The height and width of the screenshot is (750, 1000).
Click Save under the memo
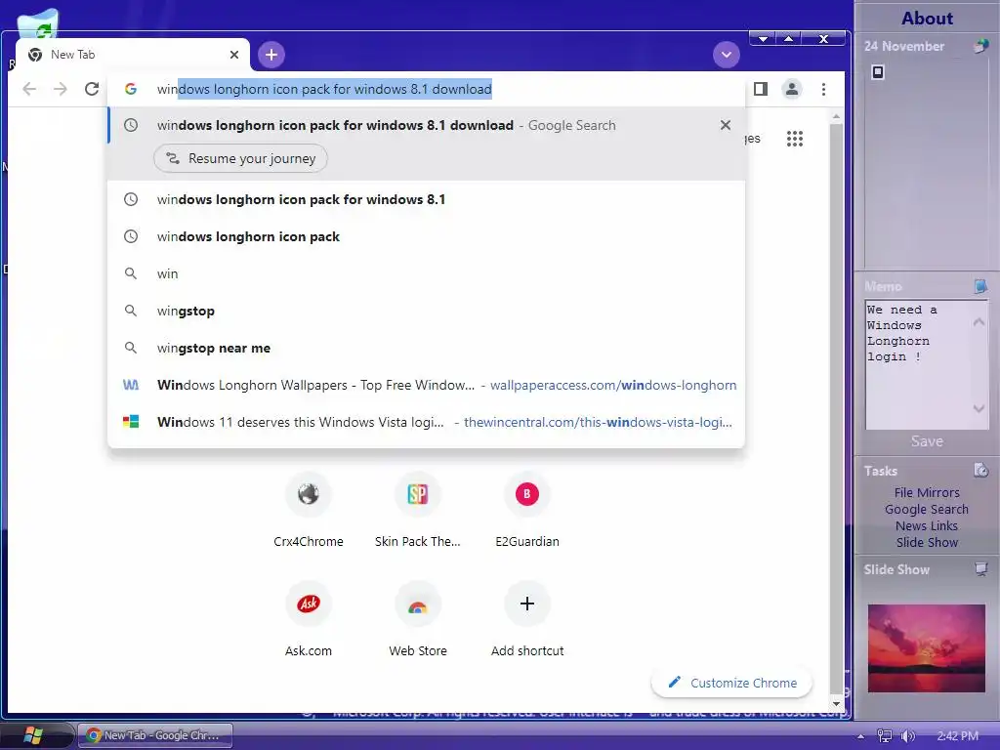coord(927,441)
